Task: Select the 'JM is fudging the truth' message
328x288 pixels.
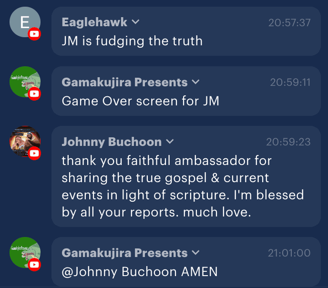Action: (x=132, y=41)
